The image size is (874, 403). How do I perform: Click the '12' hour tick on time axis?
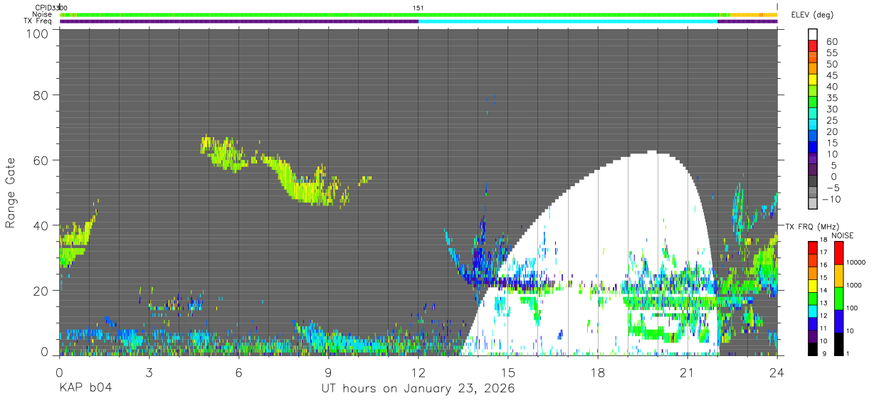[x=418, y=372]
